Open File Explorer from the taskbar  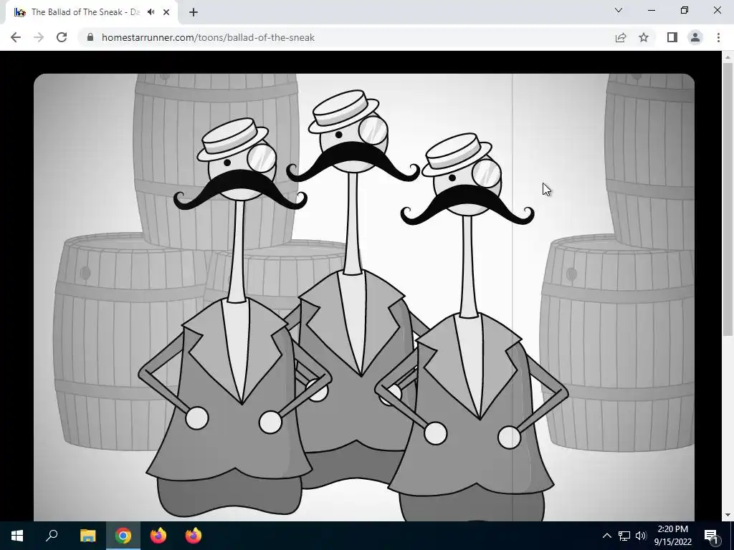(87, 536)
